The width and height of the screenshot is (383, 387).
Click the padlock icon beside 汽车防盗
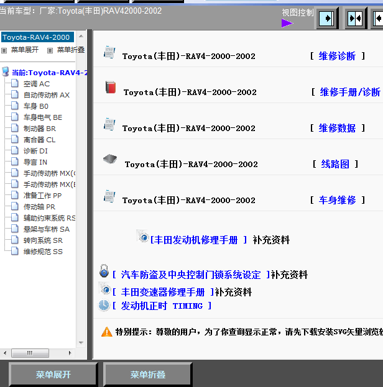point(104,271)
